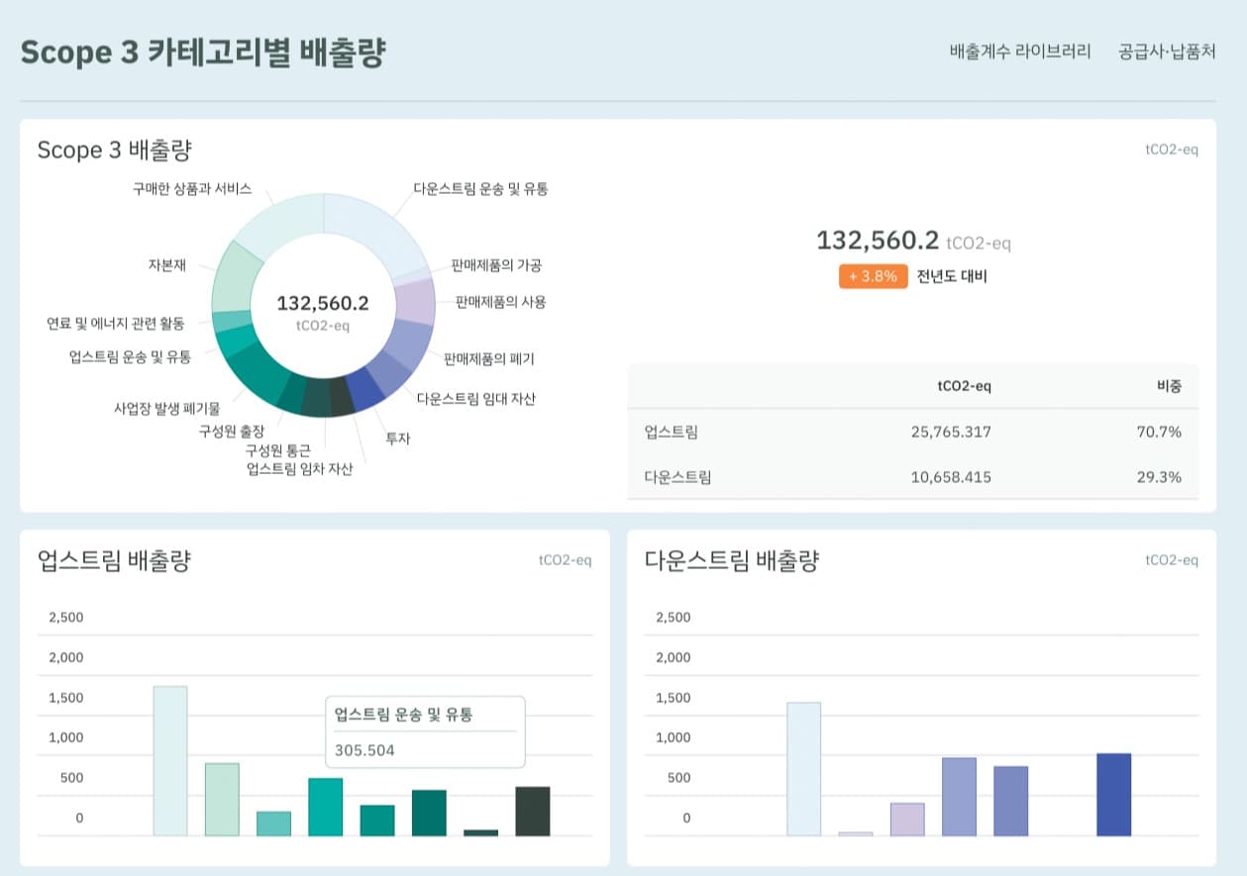1247x876 pixels.
Task: Click the donut chart center total 132,560.2
Action: (x=323, y=304)
